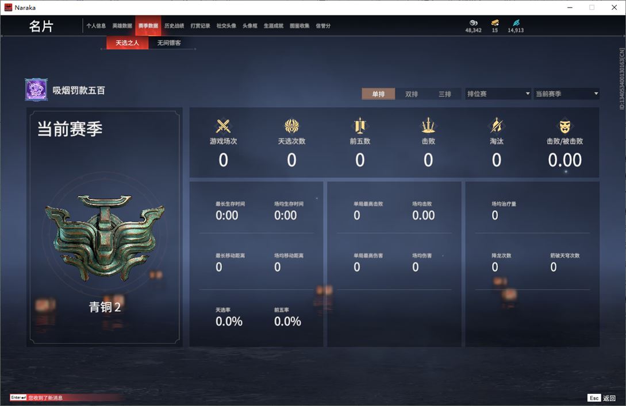
Task: Select the 双排 duo mode toggle
Action: tap(411, 94)
